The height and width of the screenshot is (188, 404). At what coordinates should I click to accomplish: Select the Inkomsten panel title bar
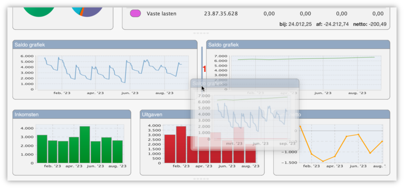72,114
